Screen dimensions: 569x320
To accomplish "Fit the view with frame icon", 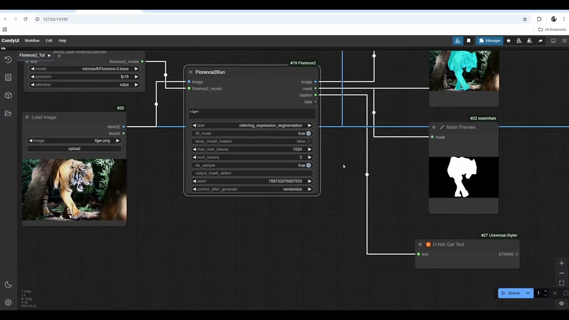I will [x=561, y=283].
